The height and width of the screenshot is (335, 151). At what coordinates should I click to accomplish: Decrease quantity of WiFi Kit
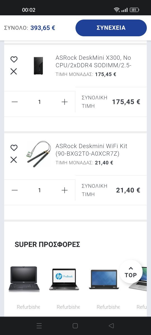pos(15,190)
